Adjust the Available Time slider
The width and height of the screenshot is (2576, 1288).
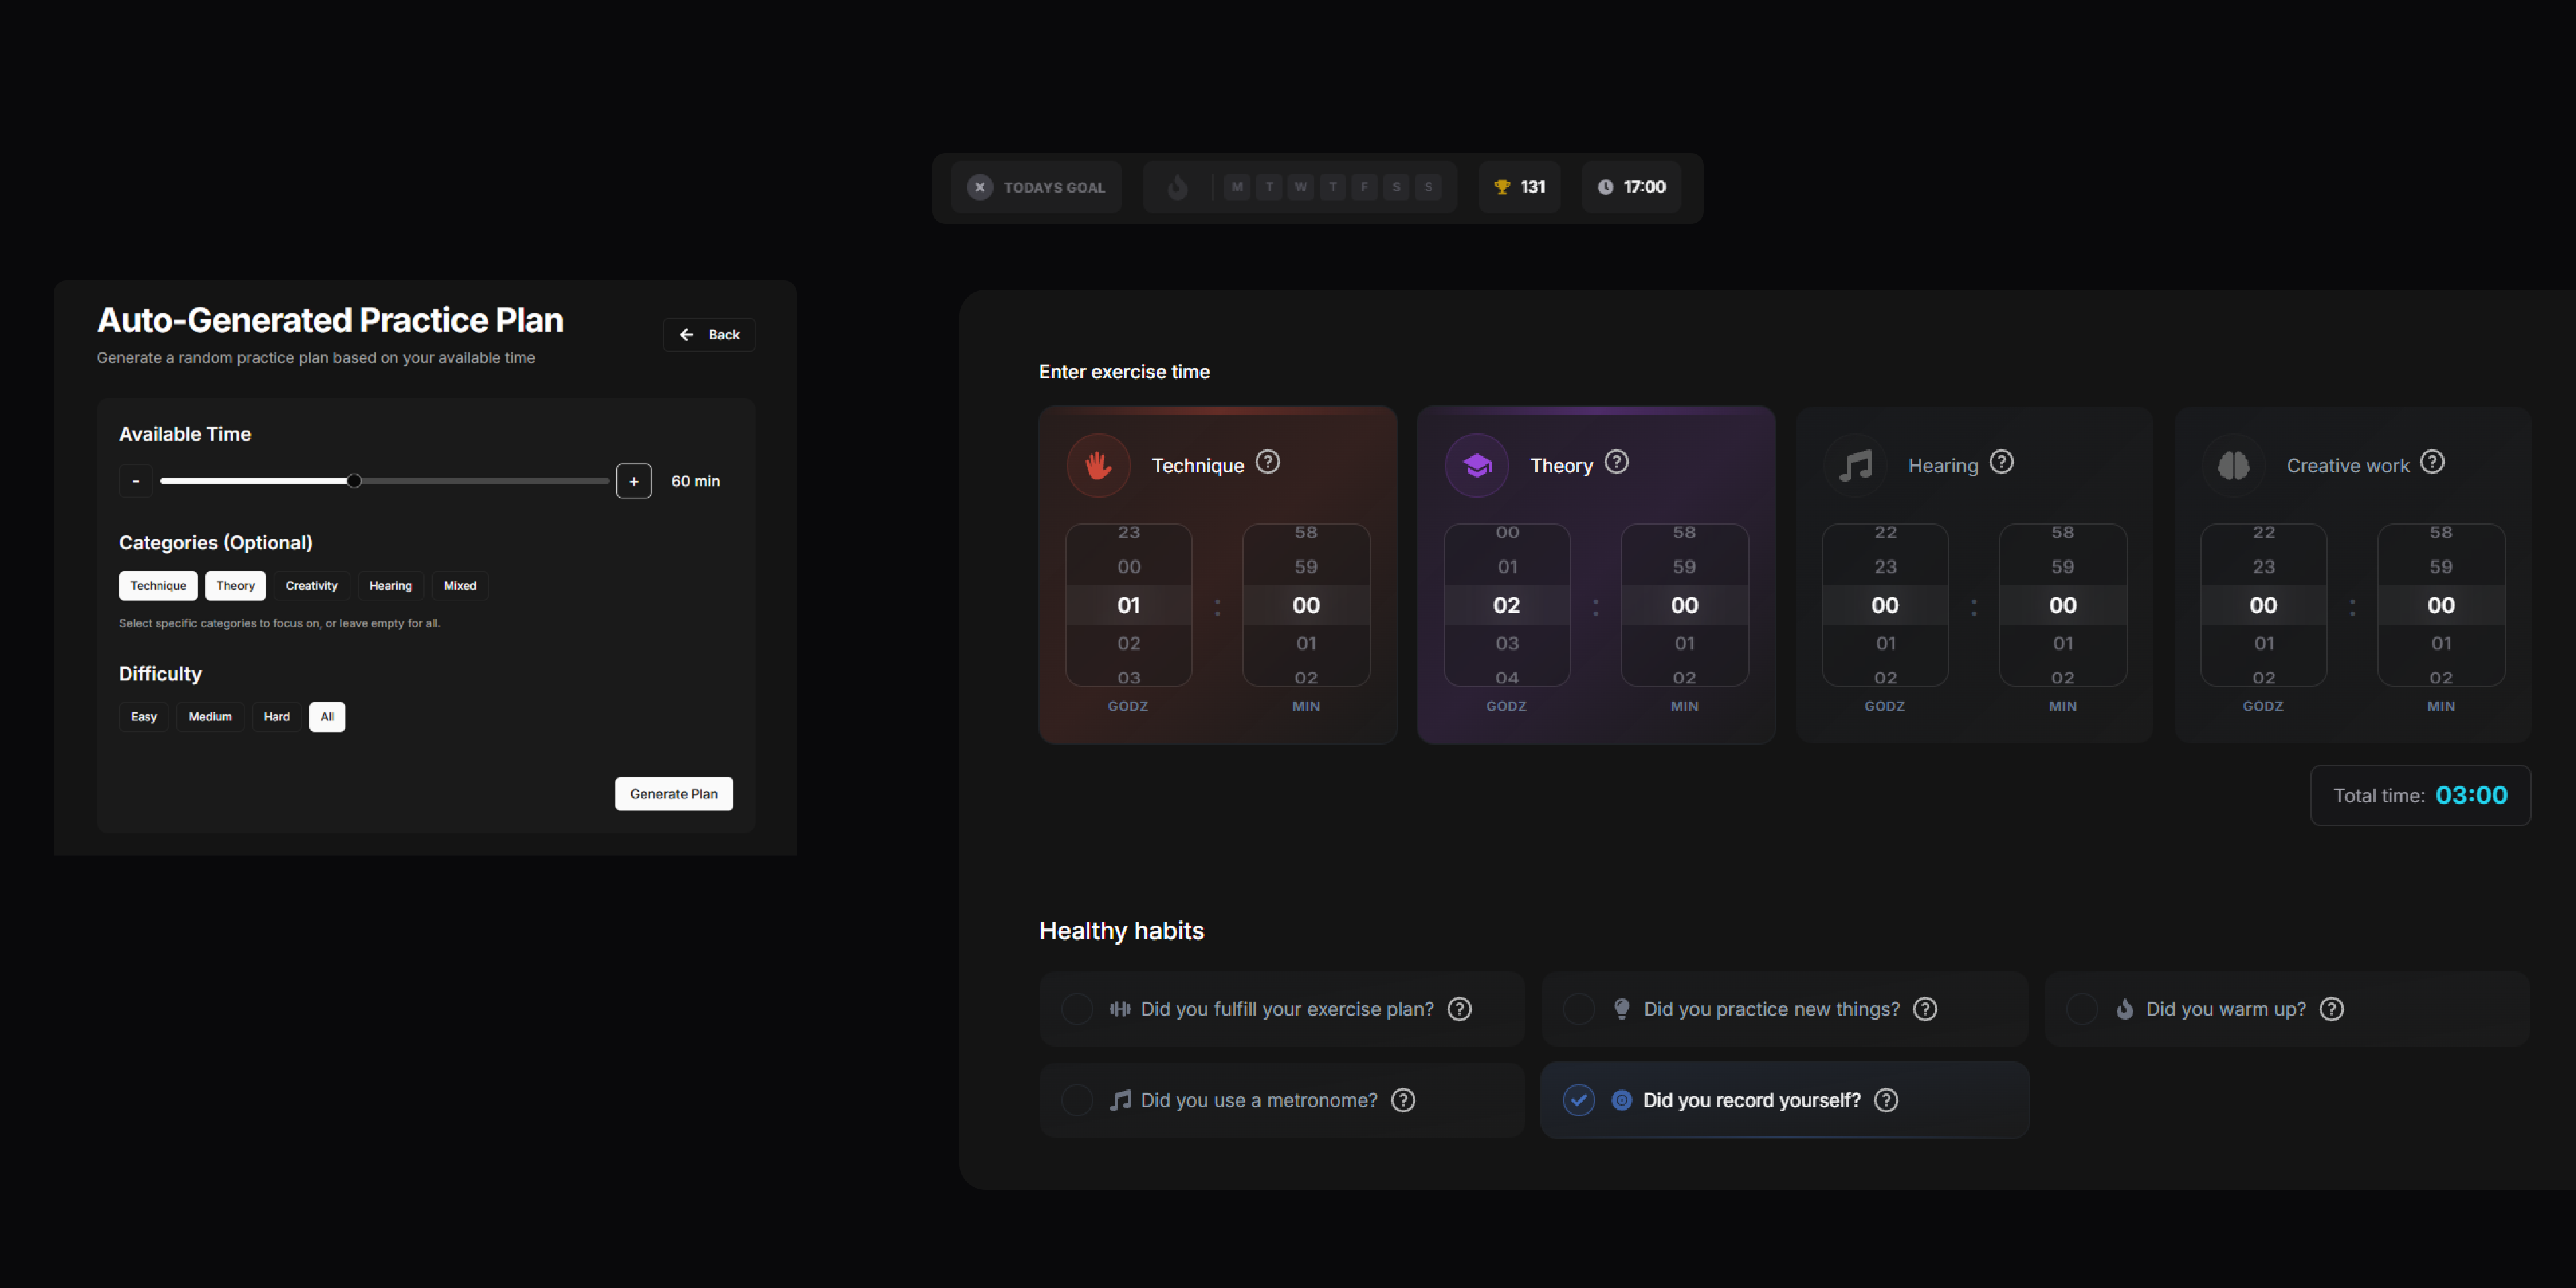tap(354, 480)
